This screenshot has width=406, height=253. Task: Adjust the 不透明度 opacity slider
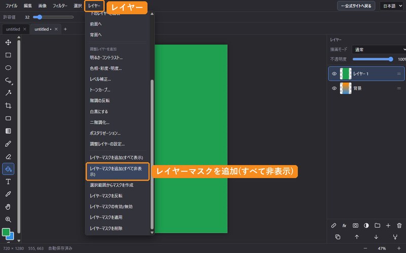pos(373,59)
